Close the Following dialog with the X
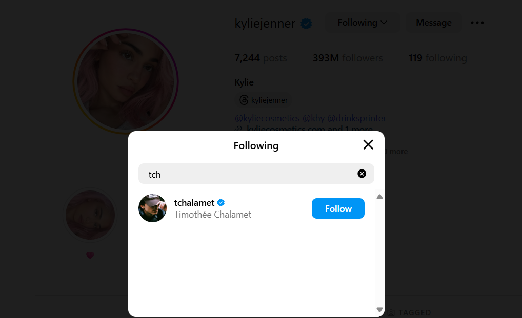This screenshot has height=318, width=522. pos(368,145)
